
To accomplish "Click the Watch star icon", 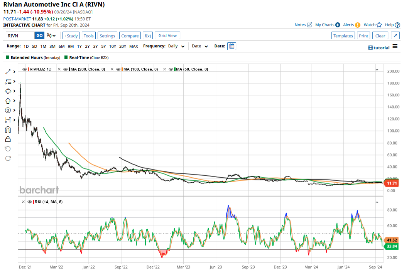I will coord(379,25).
